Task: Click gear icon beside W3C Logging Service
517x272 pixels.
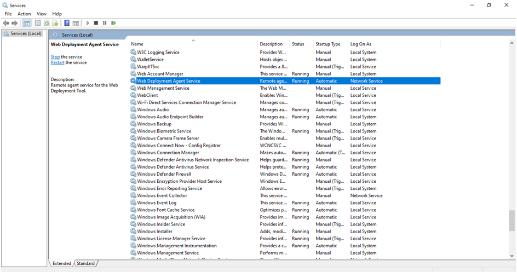Action: [x=133, y=52]
